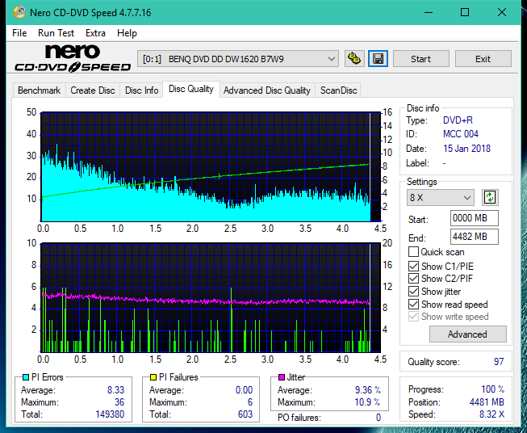Switch to the Create Disc tab
Viewport: 527px width, 433px height.
tap(93, 90)
